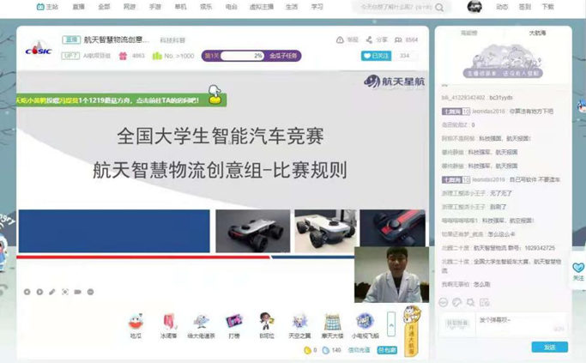Click the CASIC streamer avatar logo

point(39,49)
